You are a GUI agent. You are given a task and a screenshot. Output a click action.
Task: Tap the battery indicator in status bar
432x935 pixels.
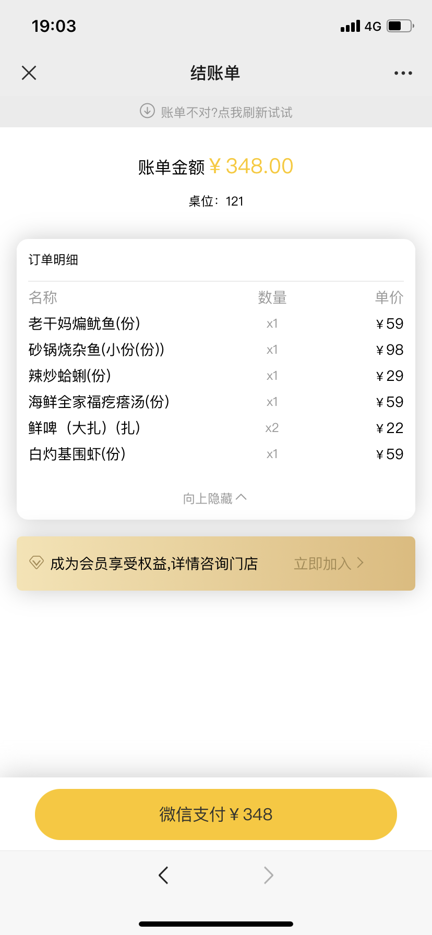coord(401,26)
